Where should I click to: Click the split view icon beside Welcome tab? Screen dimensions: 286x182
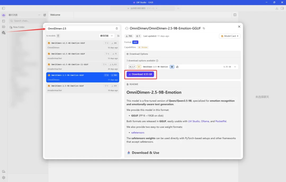tap(235, 15)
